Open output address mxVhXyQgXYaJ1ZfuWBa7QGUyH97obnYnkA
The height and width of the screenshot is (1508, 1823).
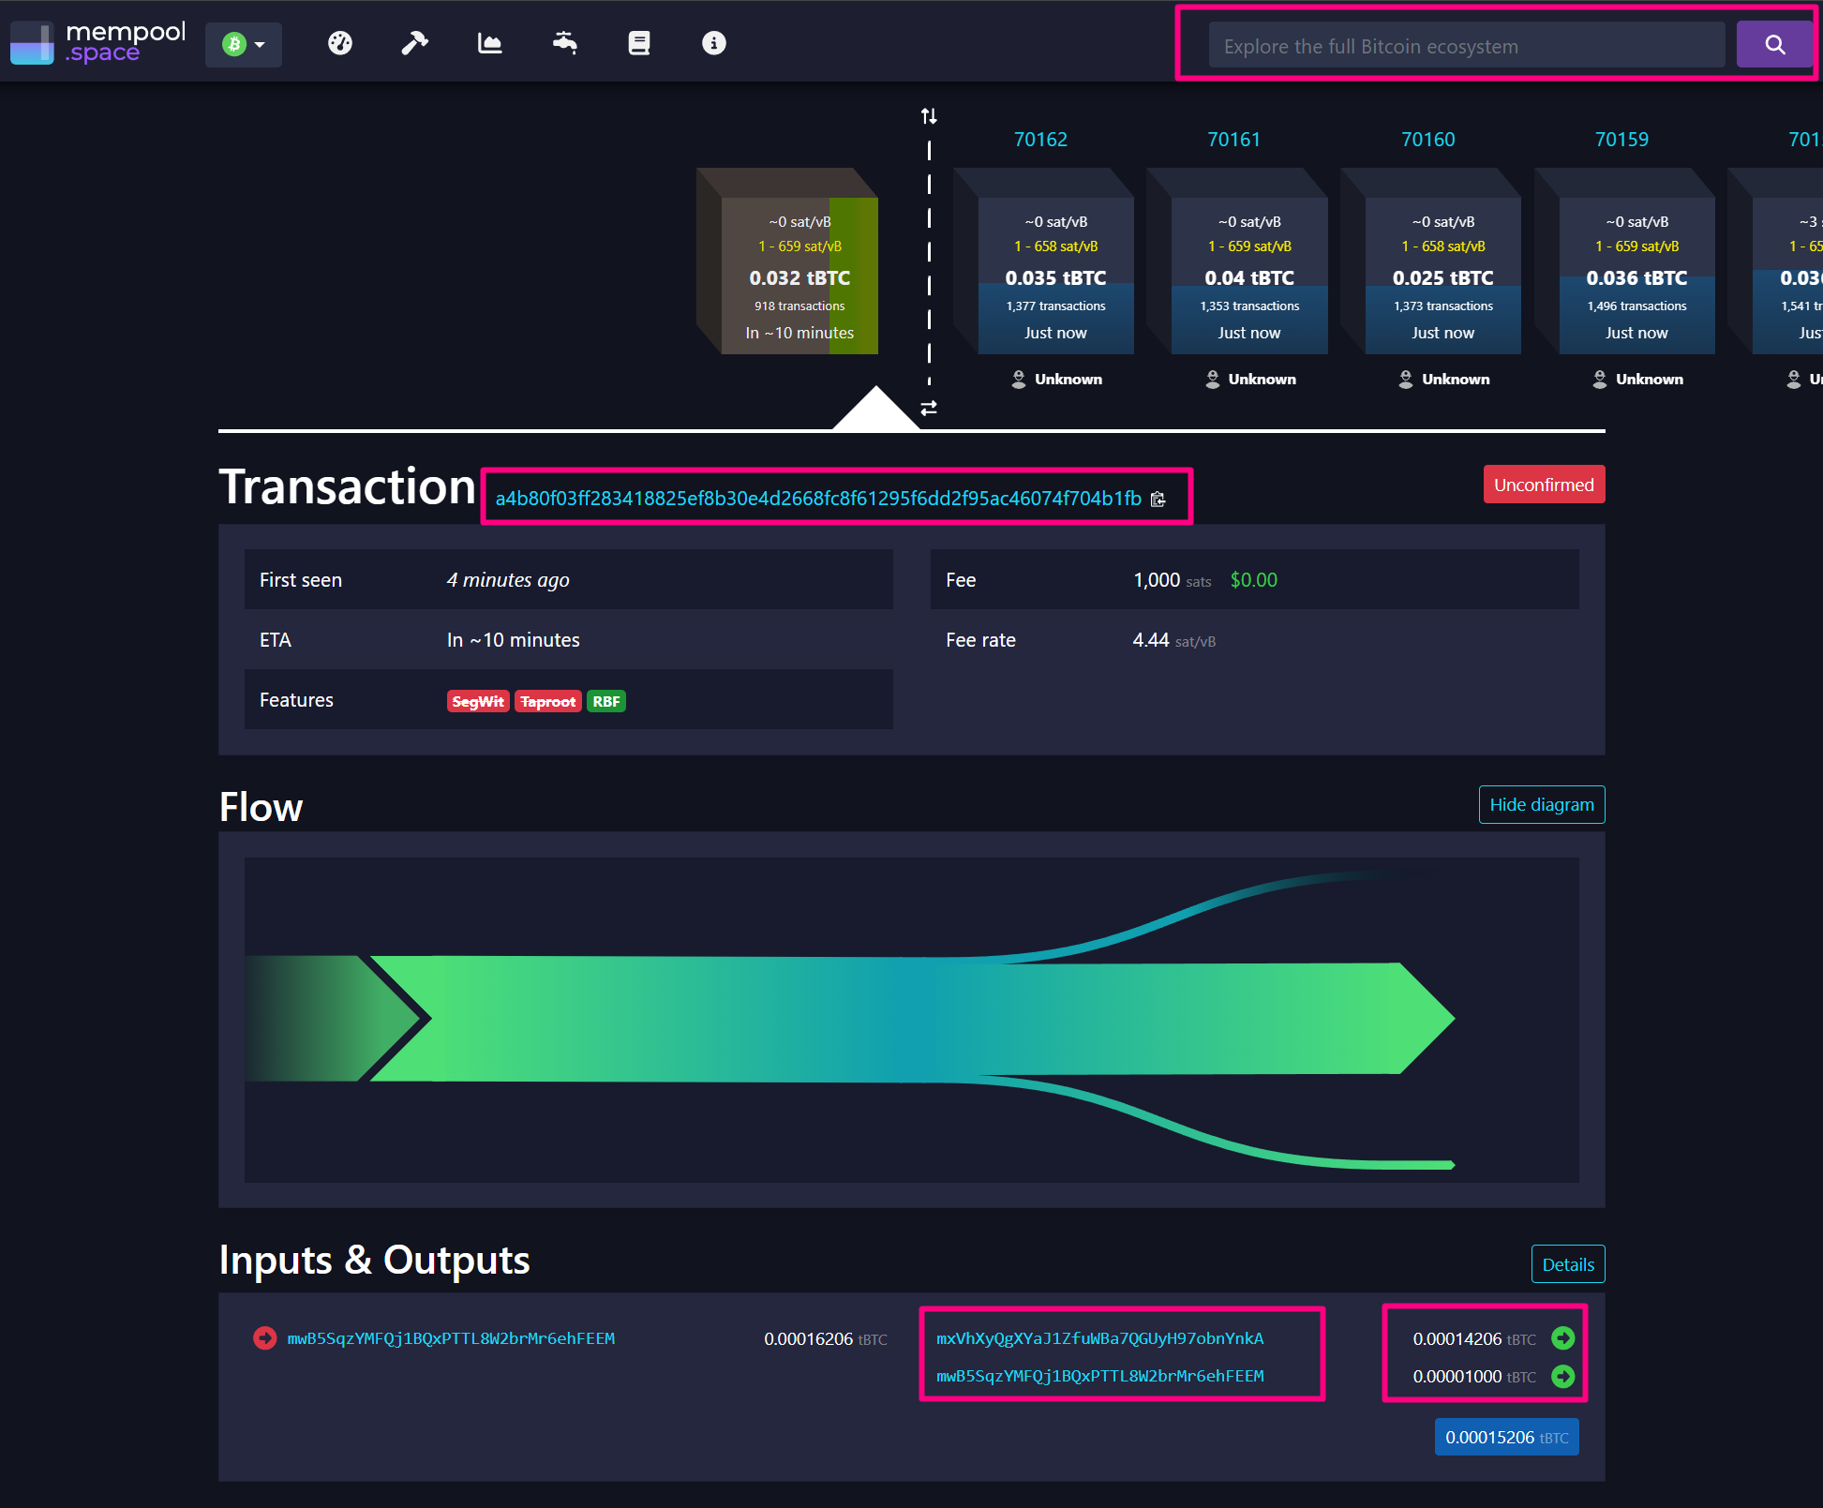[x=1099, y=1338]
